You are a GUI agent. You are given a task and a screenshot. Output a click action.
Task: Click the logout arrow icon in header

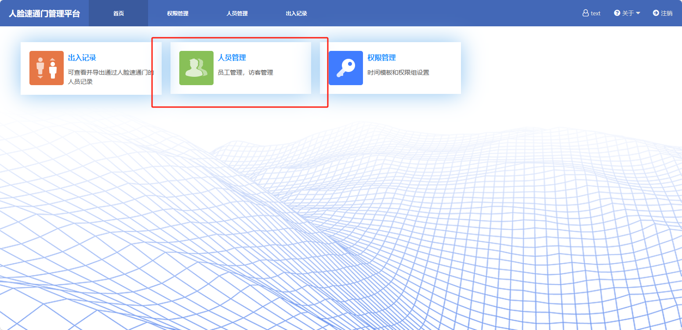pos(656,13)
